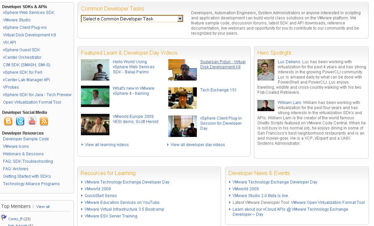Go to vSphere Client Plug-ins sidebar link
The height and width of the screenshot is (226, 374).
(25, 28)
